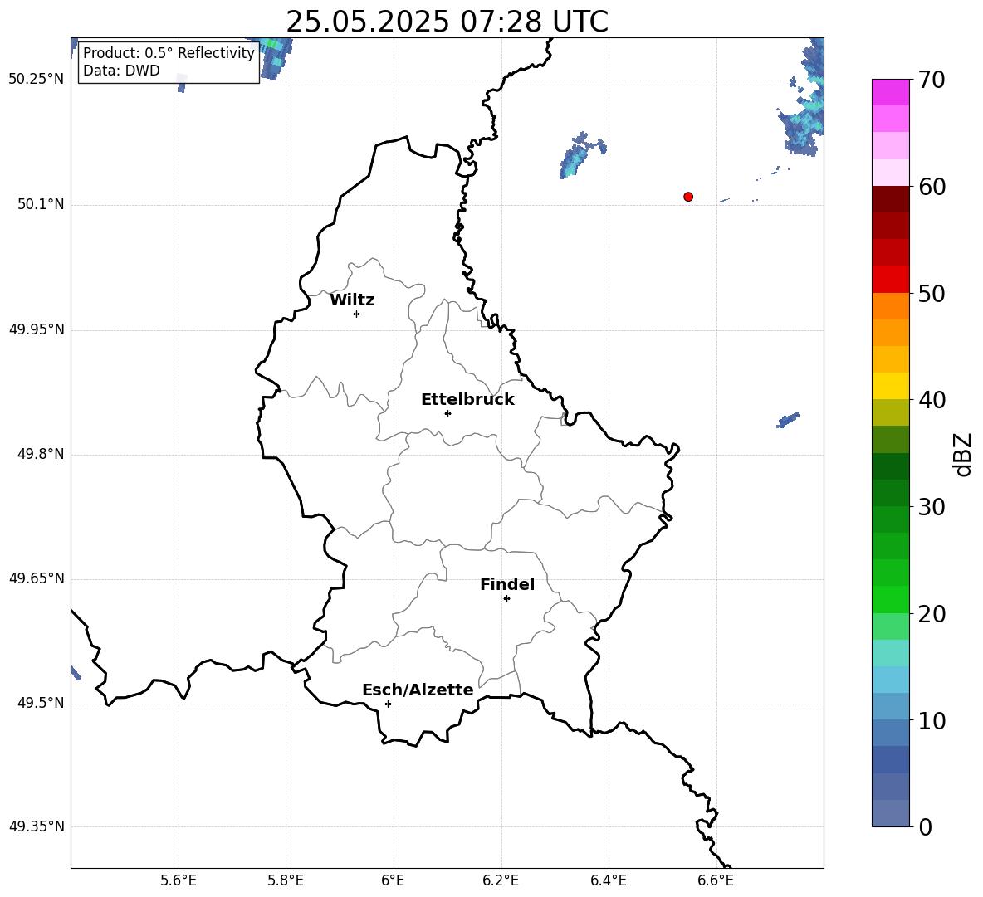Click the magenta colorbar segment just below 70
The image size is (983, 897).
point(891,93)
